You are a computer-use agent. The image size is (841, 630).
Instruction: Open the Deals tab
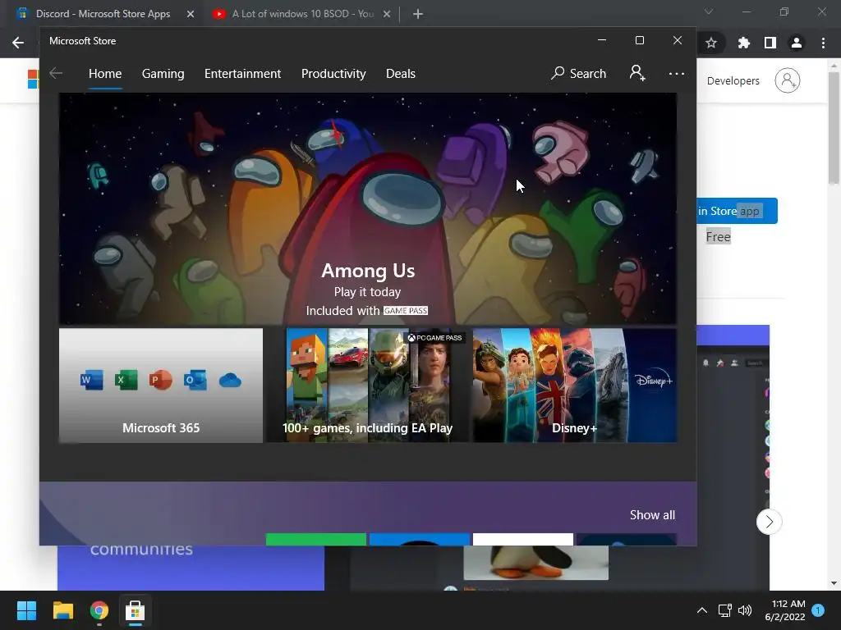(x=401, y=73)
